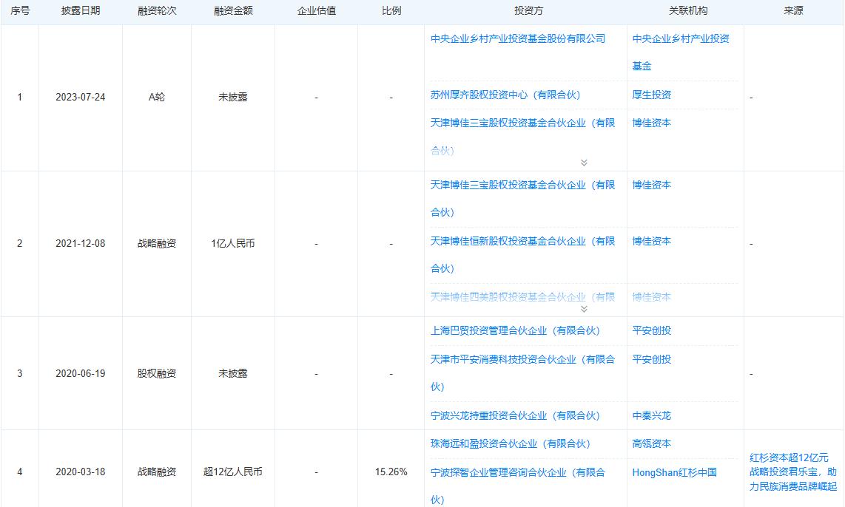Open the faded 天津博佳四美股权投资基金 link

[x=522, y=297]
